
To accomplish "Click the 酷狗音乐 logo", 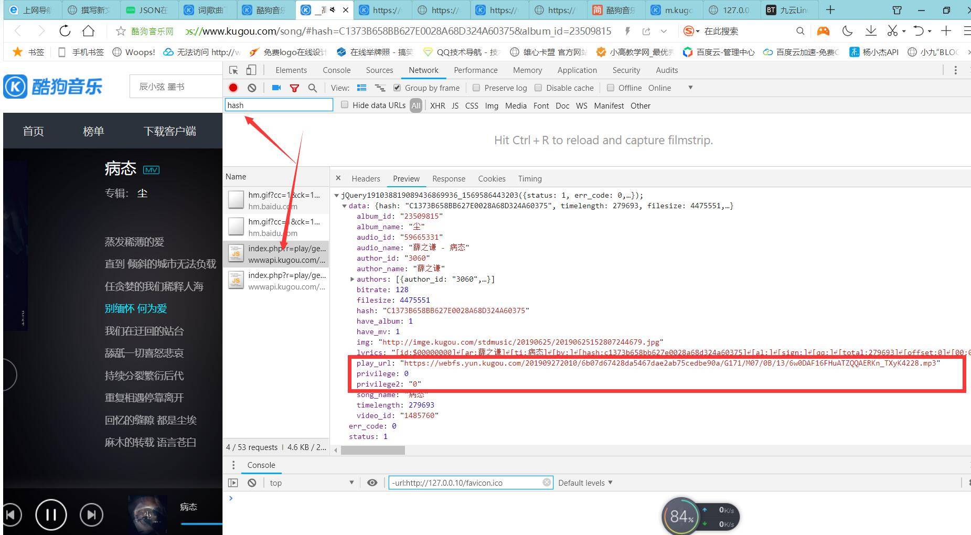I will pos(53,87).
